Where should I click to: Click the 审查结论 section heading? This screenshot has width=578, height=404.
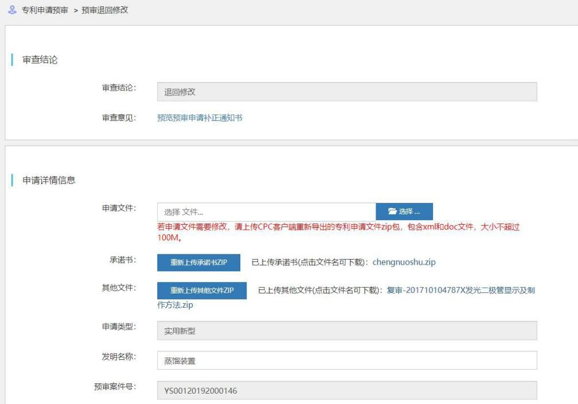(40, 60)
